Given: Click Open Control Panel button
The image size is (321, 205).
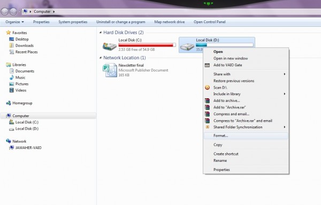Looking at the screenshot, I should pyautogui.click(x=209, y=22).
